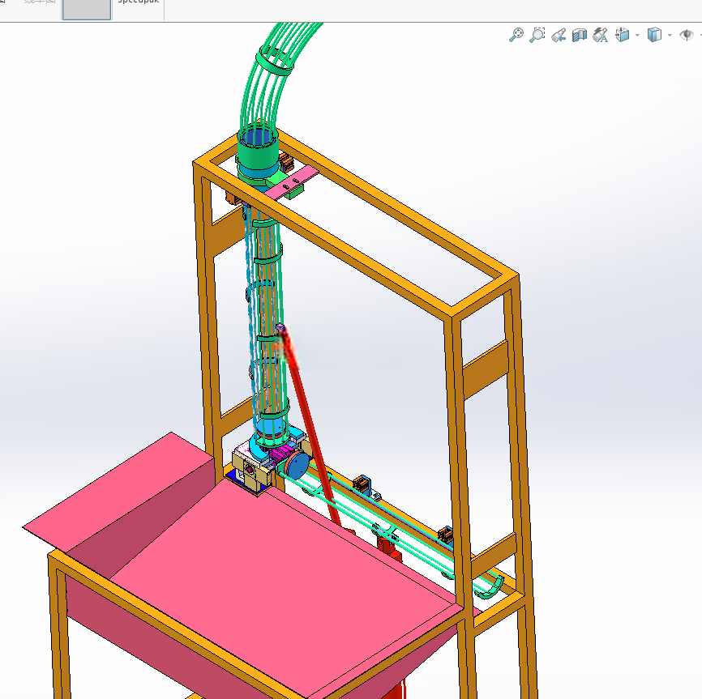Click the Display Style cube icon
The width and height of the screenshot is (702, 699).
pyautogui.click(x=654, y=35)
